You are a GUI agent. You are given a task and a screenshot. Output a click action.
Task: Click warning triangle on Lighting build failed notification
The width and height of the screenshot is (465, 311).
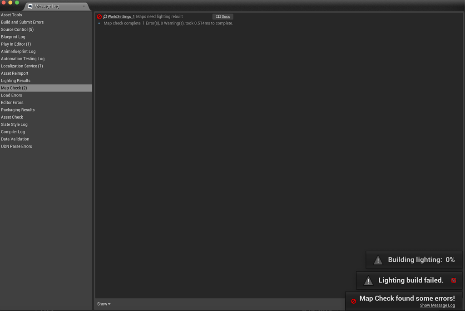click(368, 280)
